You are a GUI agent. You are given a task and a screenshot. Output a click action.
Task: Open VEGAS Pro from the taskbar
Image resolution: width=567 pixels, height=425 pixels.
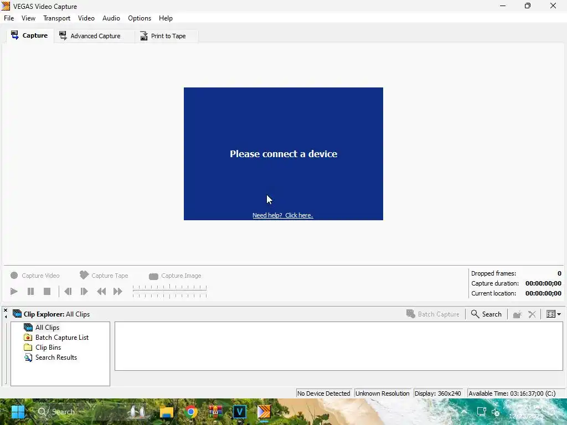(239, 412)
